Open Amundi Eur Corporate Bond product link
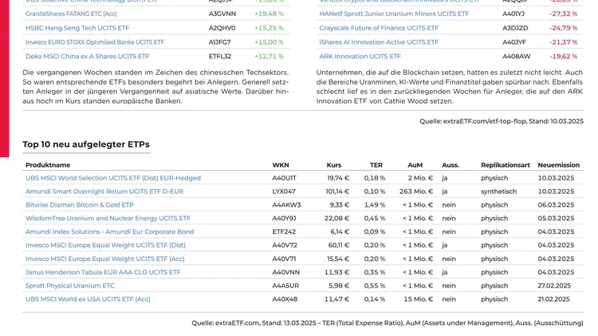The image size is (598, 336). click(x=110, y=231)
